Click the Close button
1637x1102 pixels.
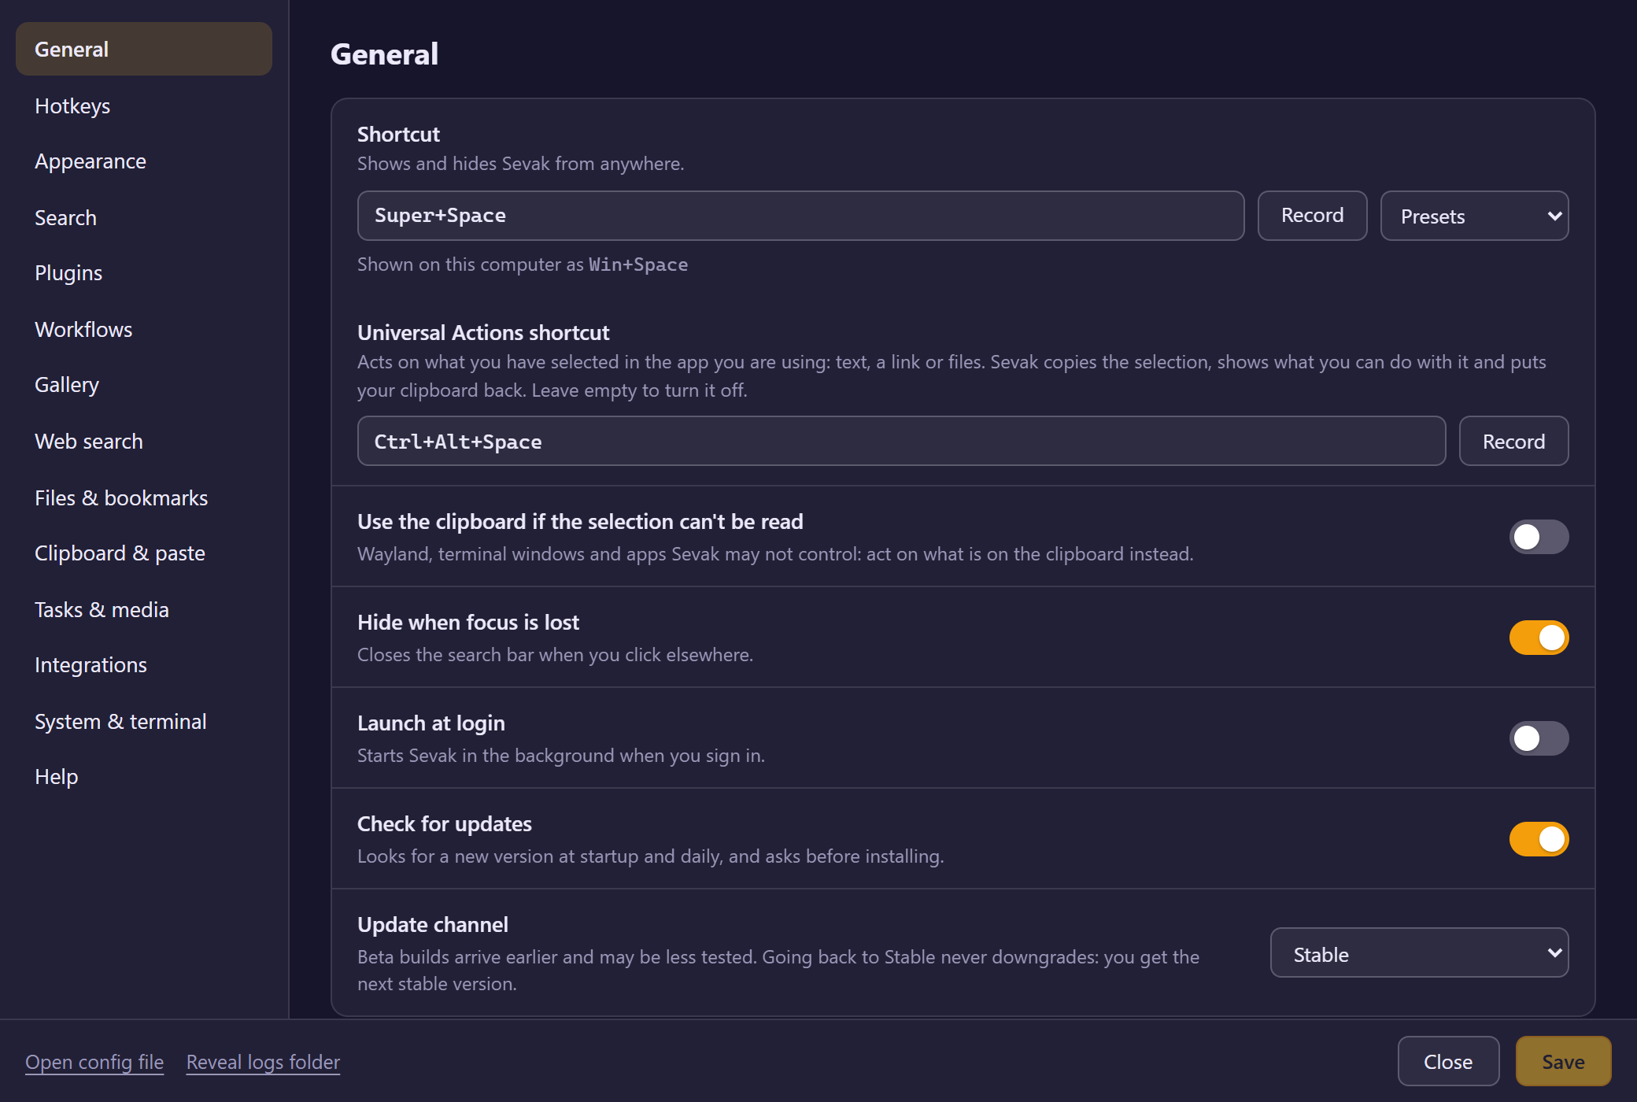coord(1448,1061)
